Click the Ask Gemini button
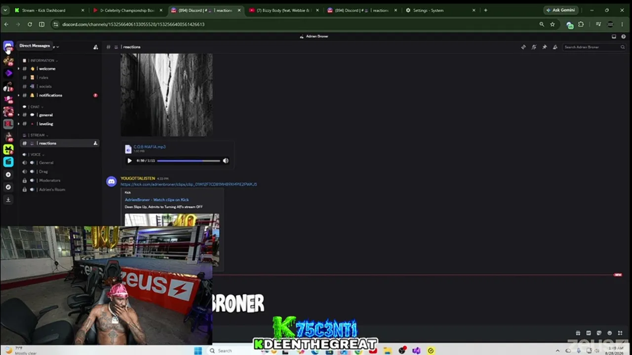632x355 pixels. coord(560,10)
